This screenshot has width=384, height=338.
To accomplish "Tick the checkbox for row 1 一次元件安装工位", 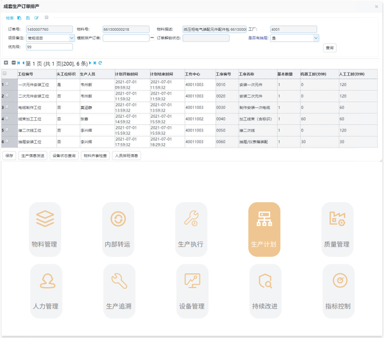I will tap(7, 84).
